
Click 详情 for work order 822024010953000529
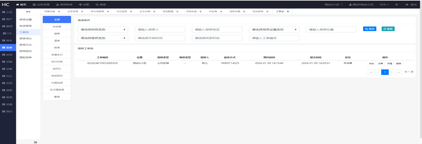389,63
